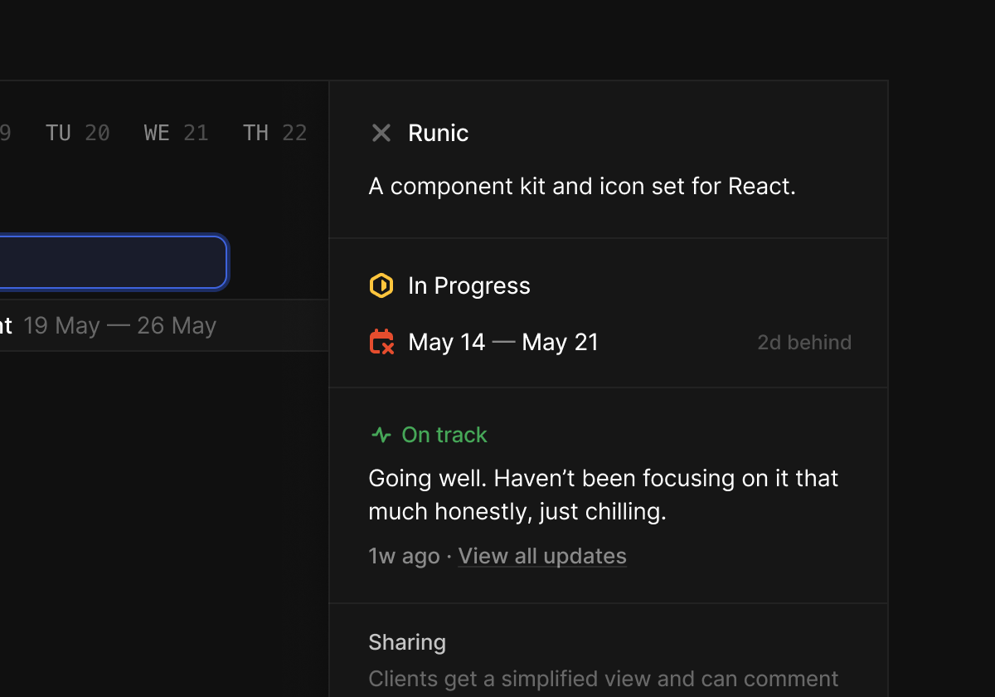995x697 pixels.
Task: Click the 19 May — 26 May timeline row
Action: [119, 325]
